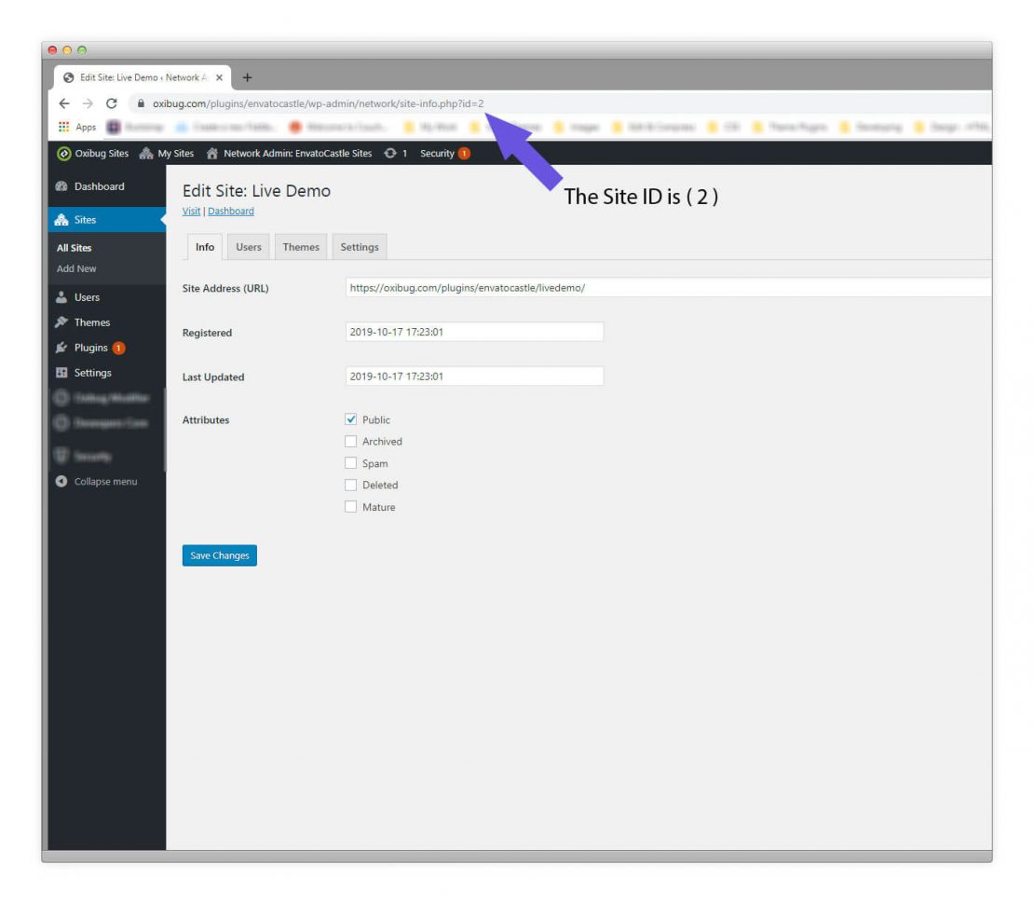Open network Settings from the sidebar
Image resolution: width=1034 pixels, height=904 pixels.
pyautogui.click(x=91, y=372)
